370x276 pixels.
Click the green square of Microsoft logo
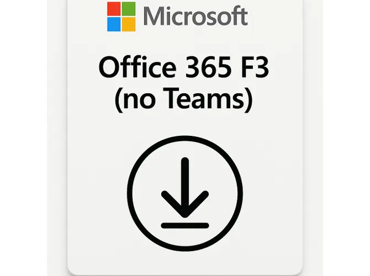pyautogui.click(x=129, y=9)
